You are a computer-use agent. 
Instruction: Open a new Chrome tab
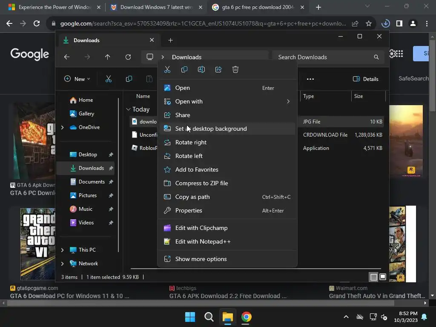(318, 7)
